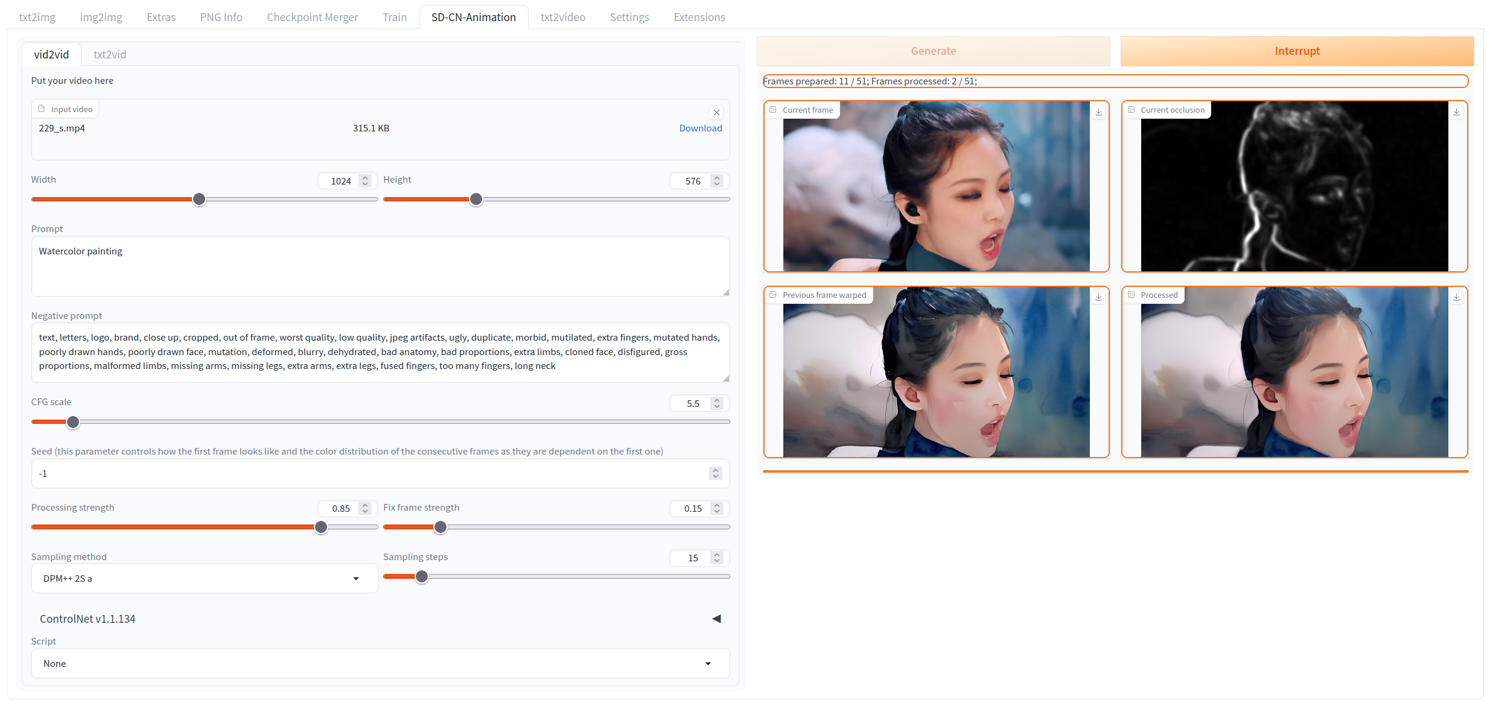Click the CFG scale slider handle
1490x706 pixels.
73,422
